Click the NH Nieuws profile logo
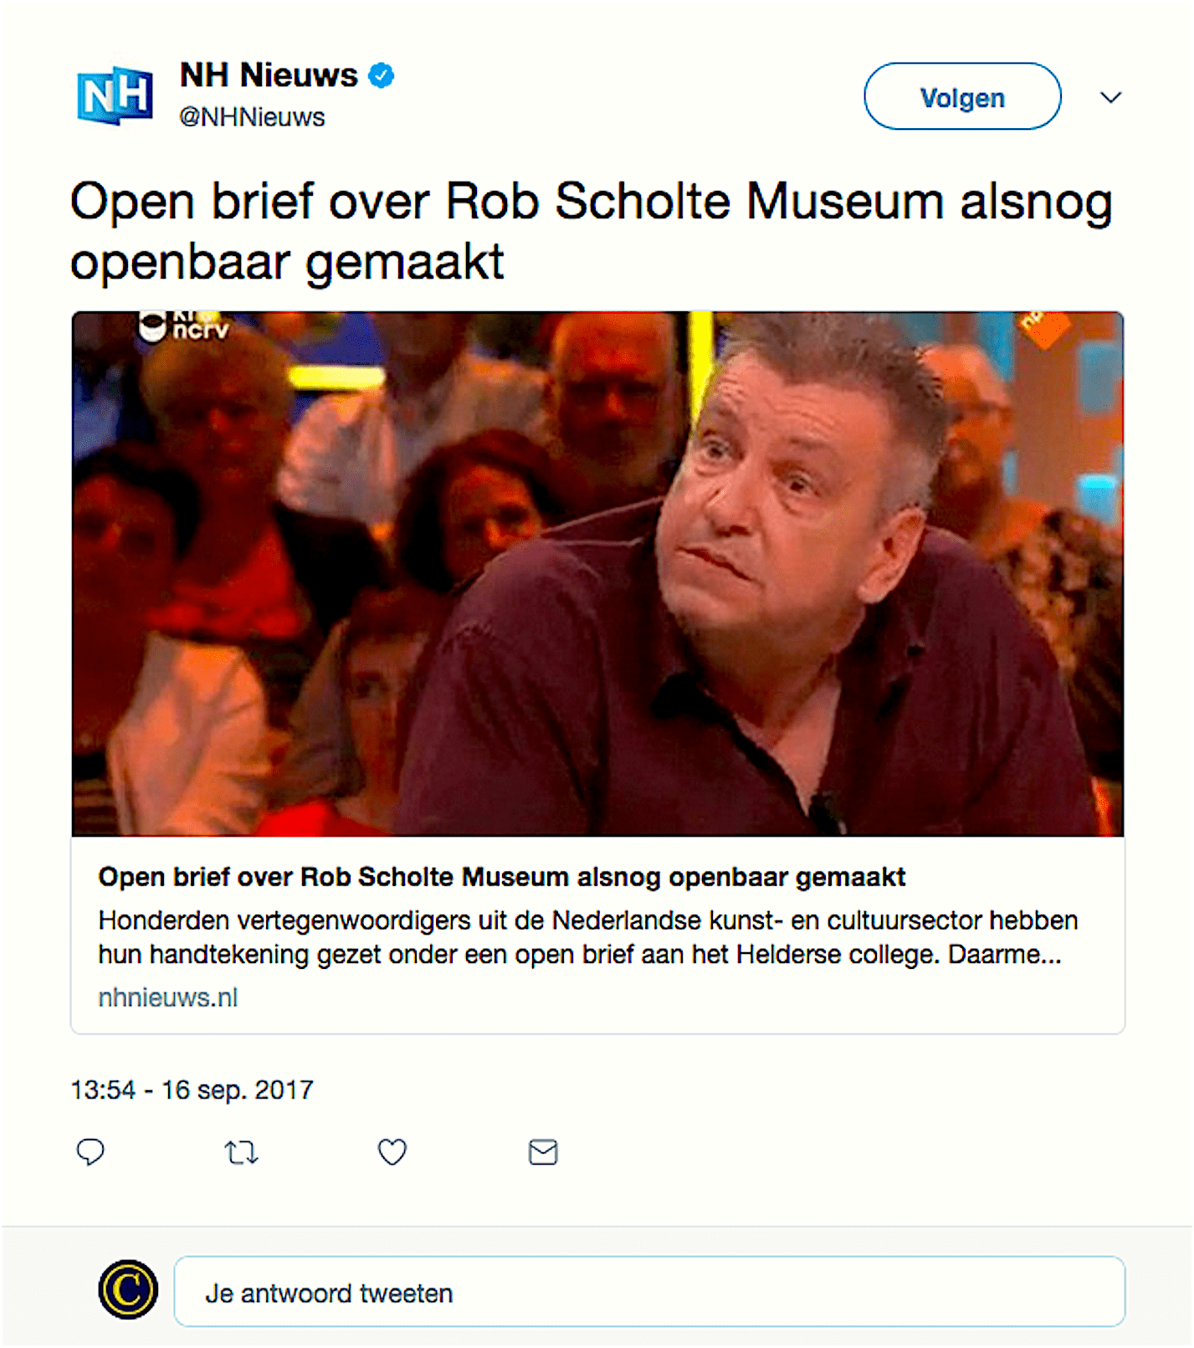Image resolution: width=1194 pixels, height=1348 pixels. (115, 95)
